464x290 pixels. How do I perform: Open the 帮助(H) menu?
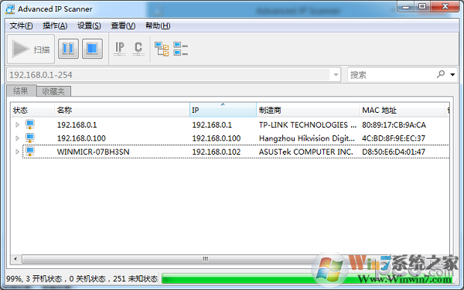pos(158,26)
